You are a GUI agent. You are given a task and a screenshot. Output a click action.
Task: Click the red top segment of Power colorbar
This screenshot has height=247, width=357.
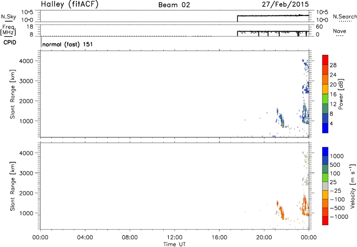(x=325, y=60)
